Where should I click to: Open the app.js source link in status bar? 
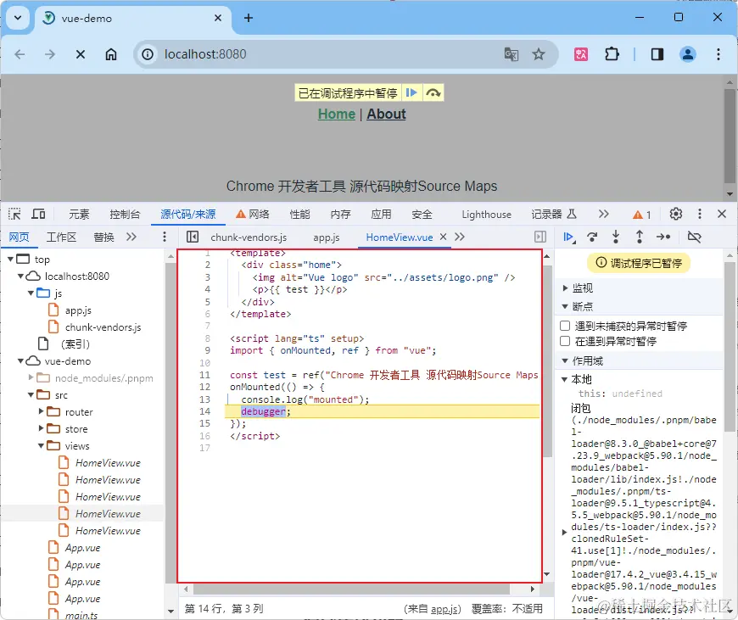(x=444, y=609)
